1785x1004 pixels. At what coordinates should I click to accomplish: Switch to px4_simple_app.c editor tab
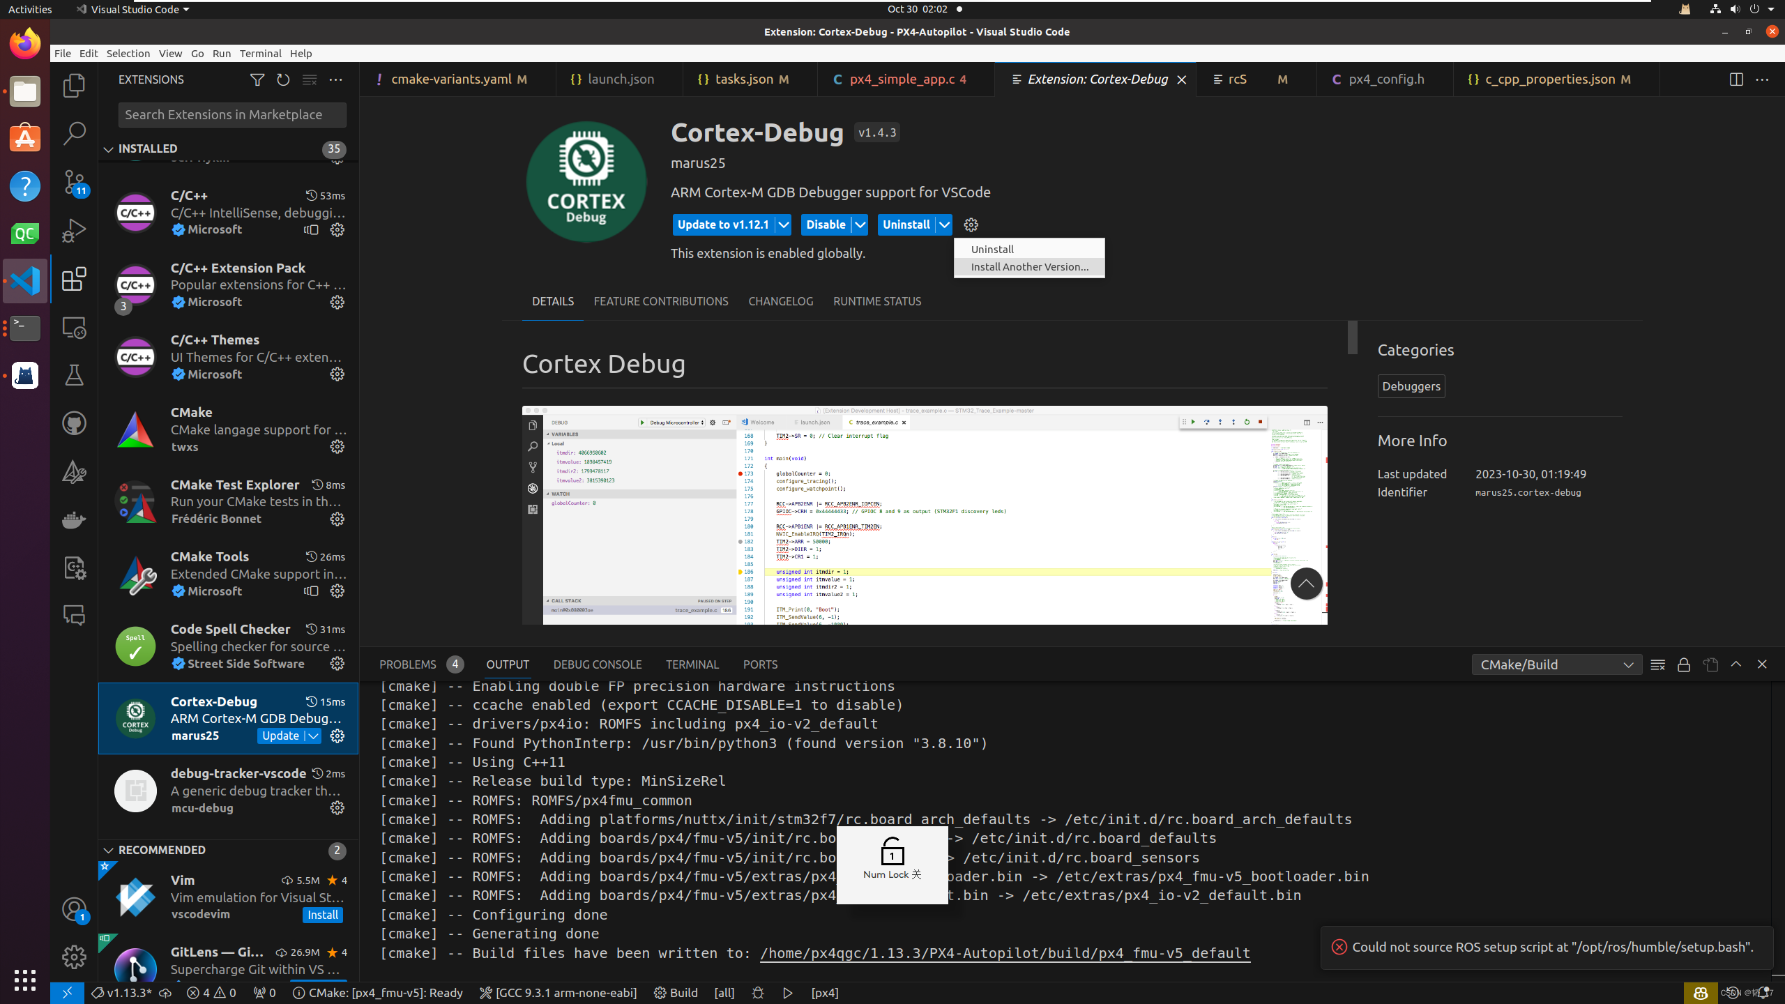[x=906, y=79]
